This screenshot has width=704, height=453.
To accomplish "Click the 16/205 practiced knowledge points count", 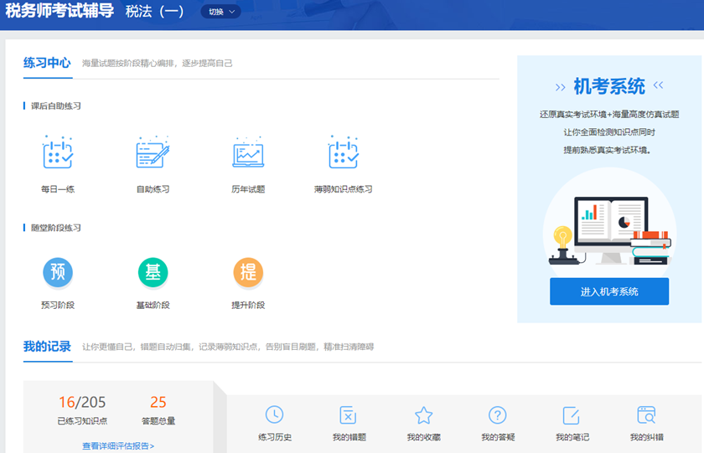I will pyautogui.click(x=82, y=403).
